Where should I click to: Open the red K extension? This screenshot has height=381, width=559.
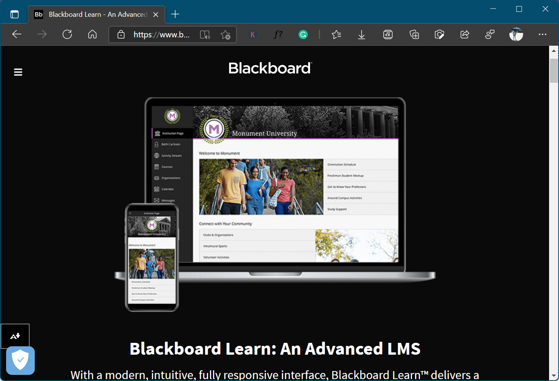pyautogui.click(x=252, y=35)
